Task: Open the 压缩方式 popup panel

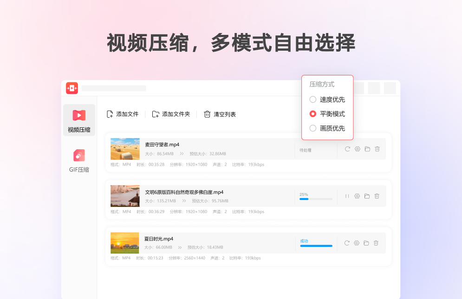Action: click(x=322, y=84)
